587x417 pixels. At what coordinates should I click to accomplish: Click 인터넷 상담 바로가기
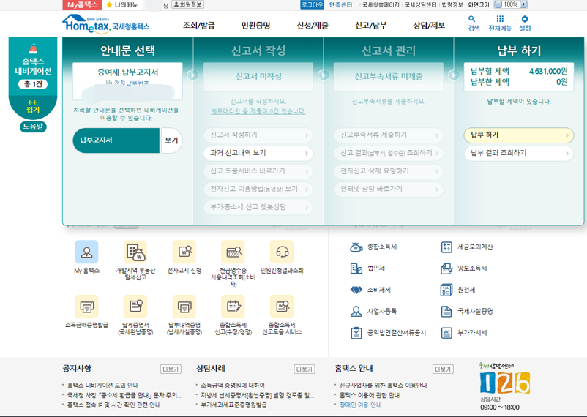(x=389, y=189)
